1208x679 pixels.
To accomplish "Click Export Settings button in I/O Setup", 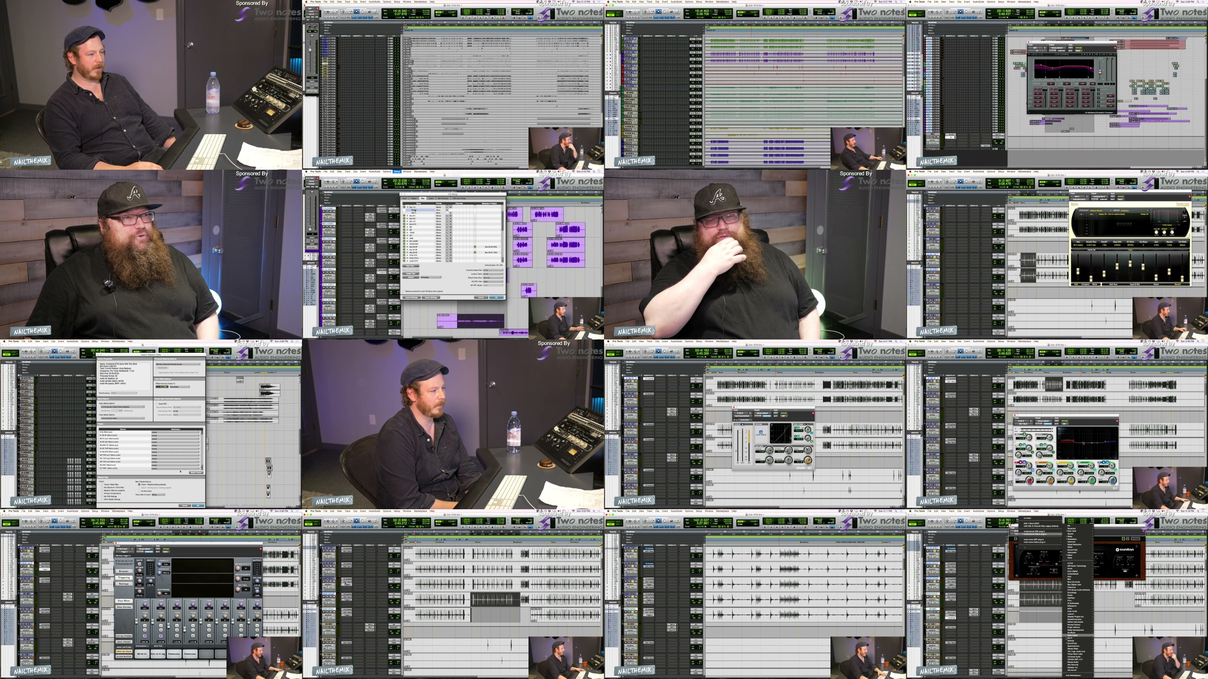I will click(x=431, y=298).
